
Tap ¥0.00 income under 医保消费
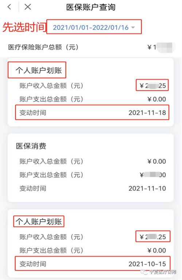pyautogui.click(x=157, y=162)
